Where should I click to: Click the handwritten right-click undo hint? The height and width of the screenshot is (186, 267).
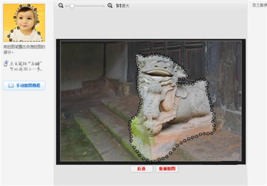tap(26, 66)
